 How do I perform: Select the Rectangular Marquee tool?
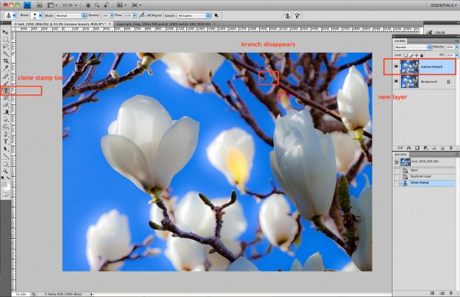point(5,39)
